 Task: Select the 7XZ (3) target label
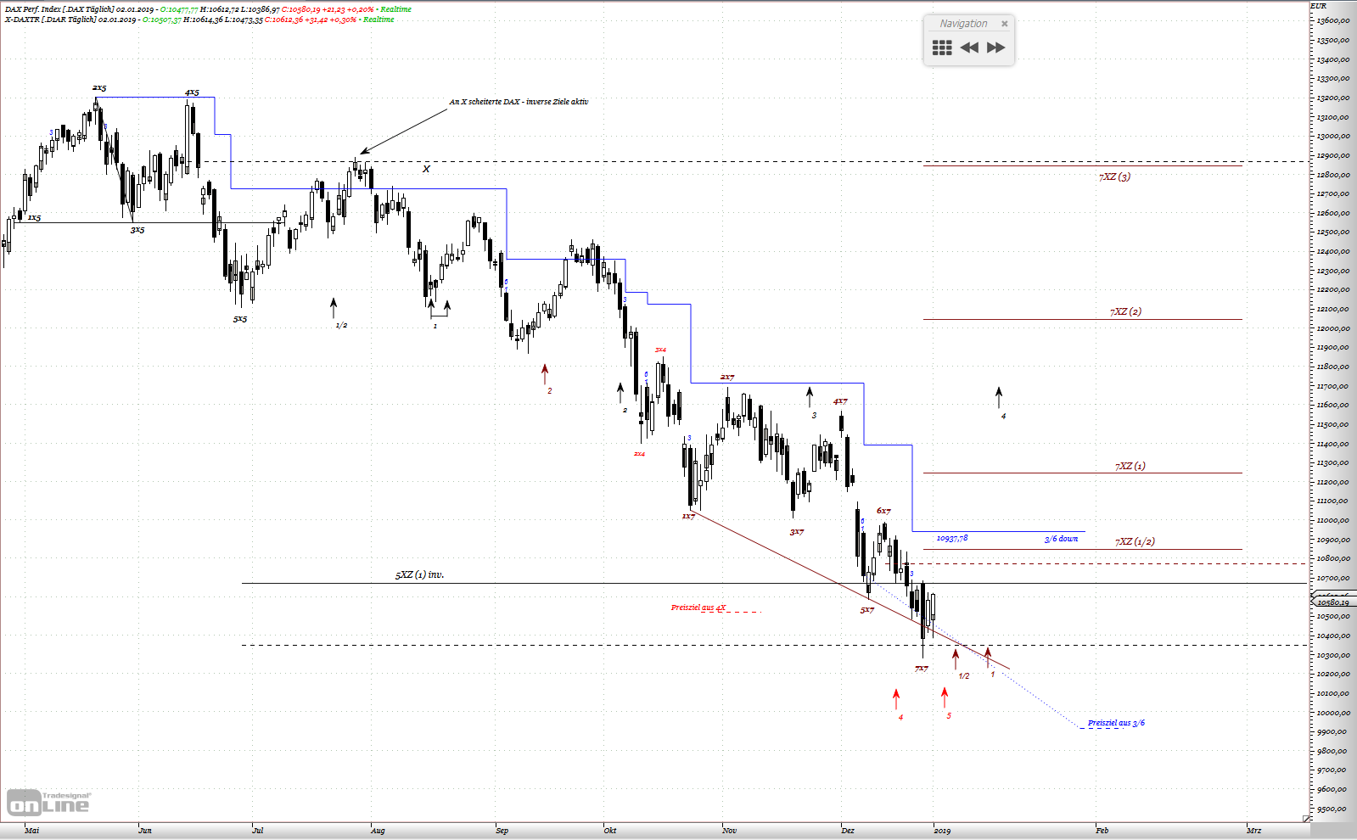point(1114,177)
